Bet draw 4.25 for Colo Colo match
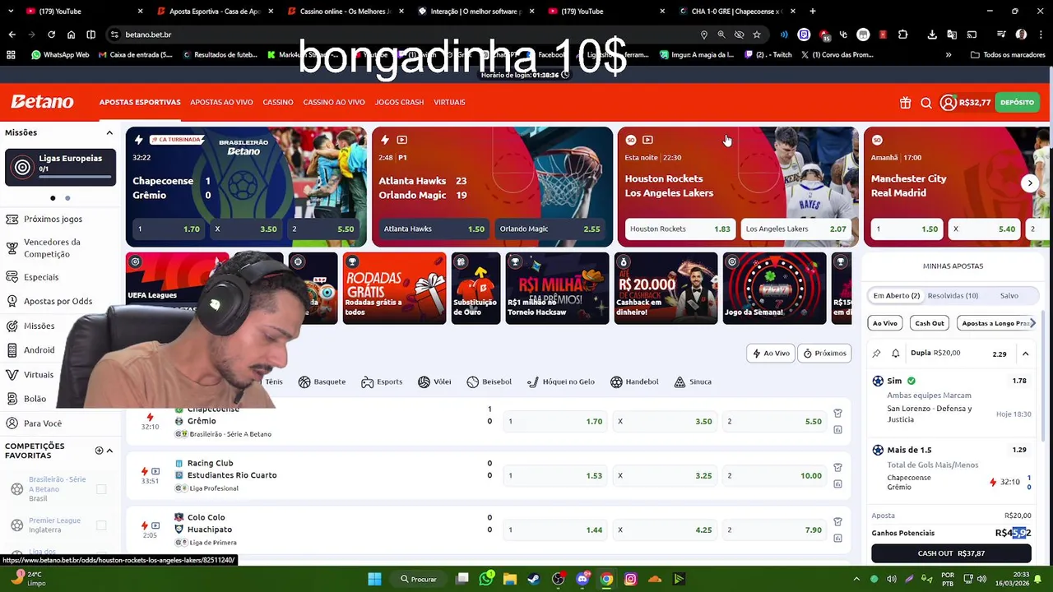Image resolution: width=1053 pixels, height=592 pixels. coord(665,530)
